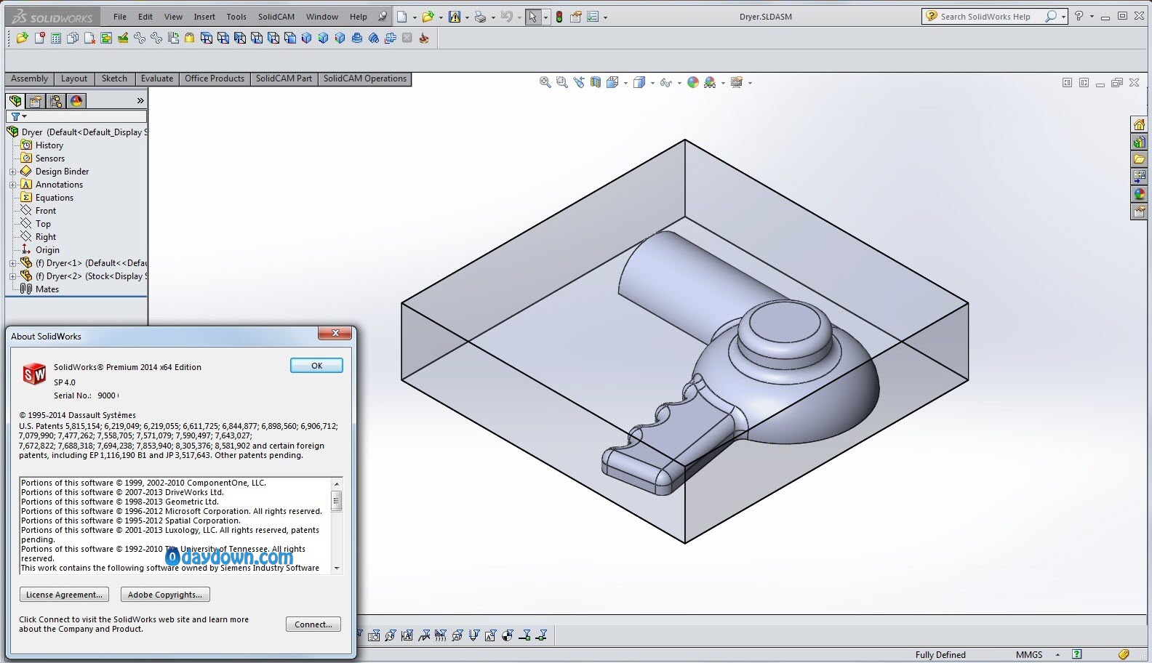Screen dimensions: 1152x663
Task: Create a new document with the New icon
Action: tap(401, 17)
